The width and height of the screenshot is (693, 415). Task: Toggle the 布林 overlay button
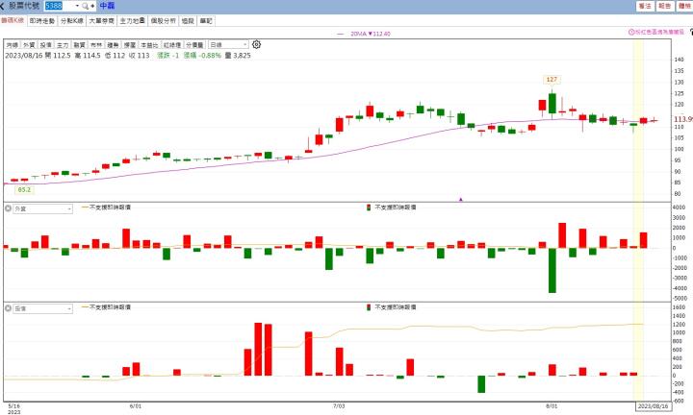[96, 45]
